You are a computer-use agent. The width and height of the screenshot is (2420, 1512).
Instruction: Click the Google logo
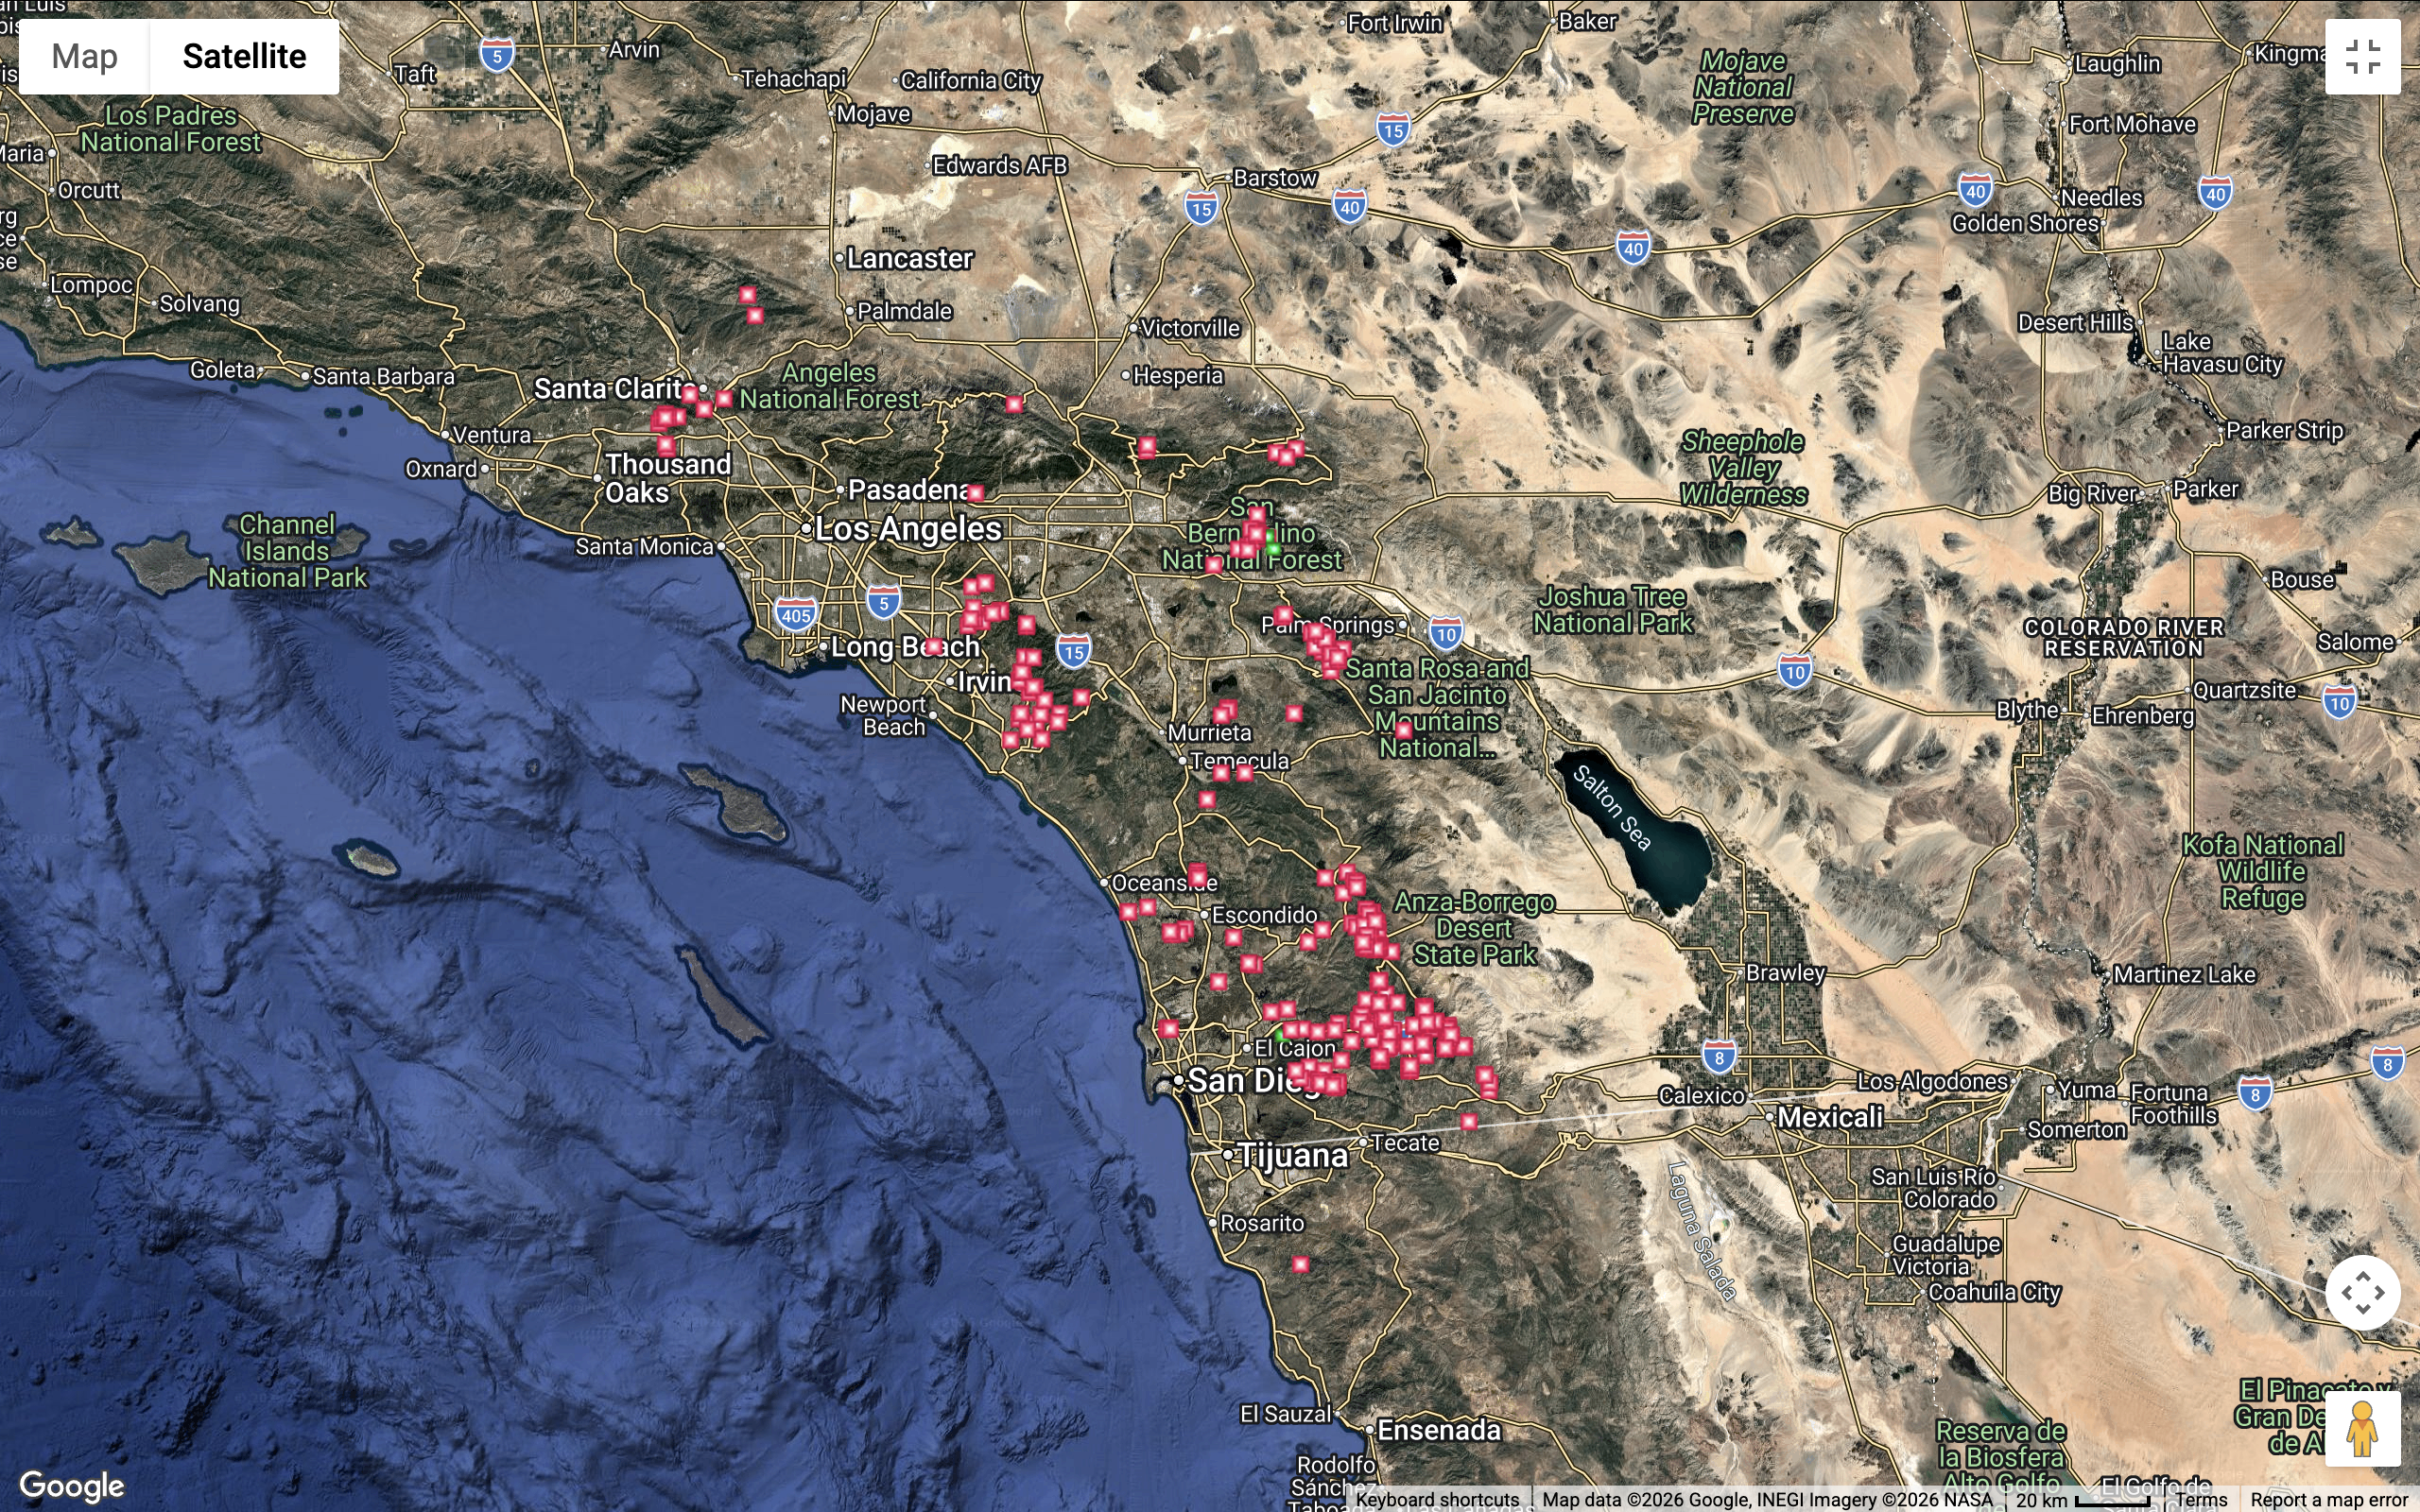[72, 1486]
